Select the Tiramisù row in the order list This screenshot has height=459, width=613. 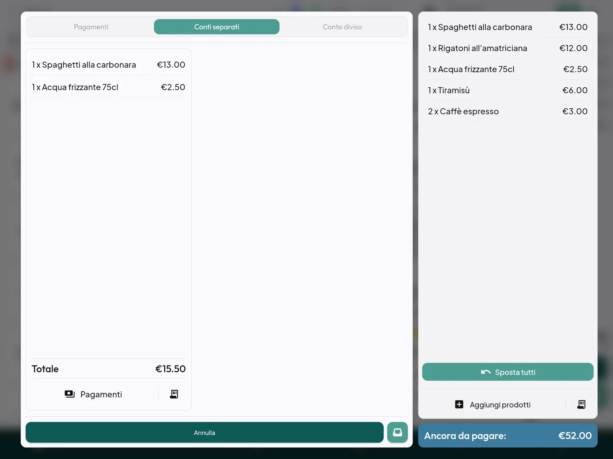click(x=508, y=90)
